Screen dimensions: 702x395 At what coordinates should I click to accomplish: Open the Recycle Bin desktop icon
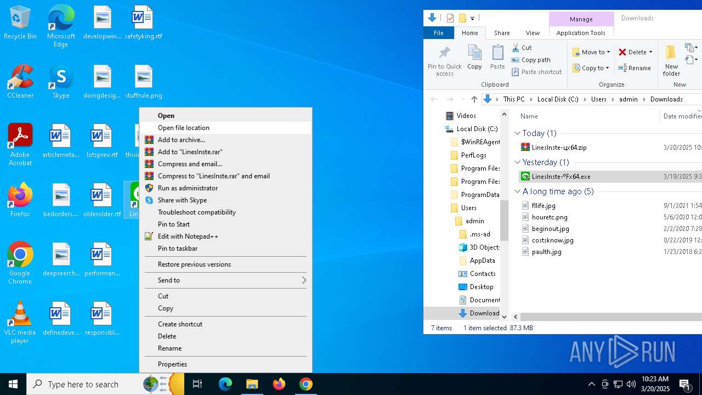click(20, 23)
